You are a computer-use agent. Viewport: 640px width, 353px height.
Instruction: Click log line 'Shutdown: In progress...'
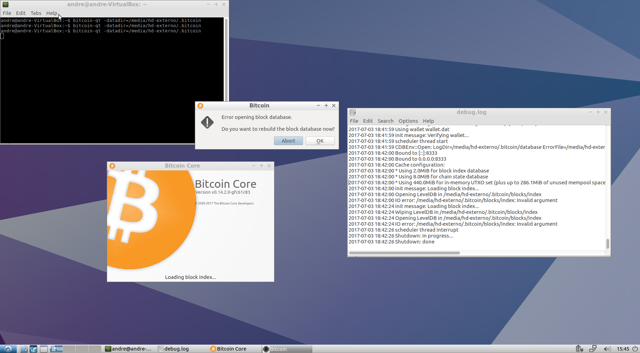click(x=401, y=236)
